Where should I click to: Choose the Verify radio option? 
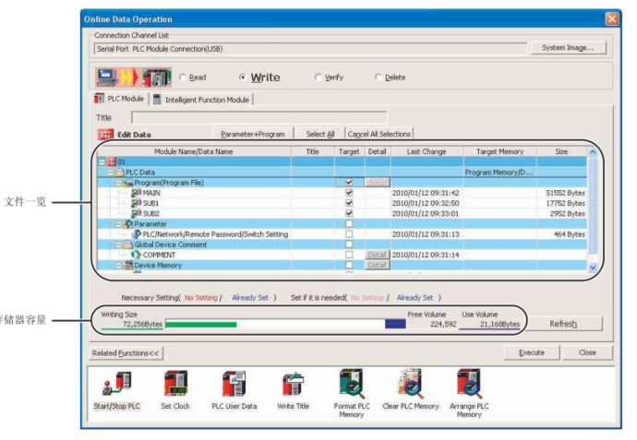[x=318, y=77]
